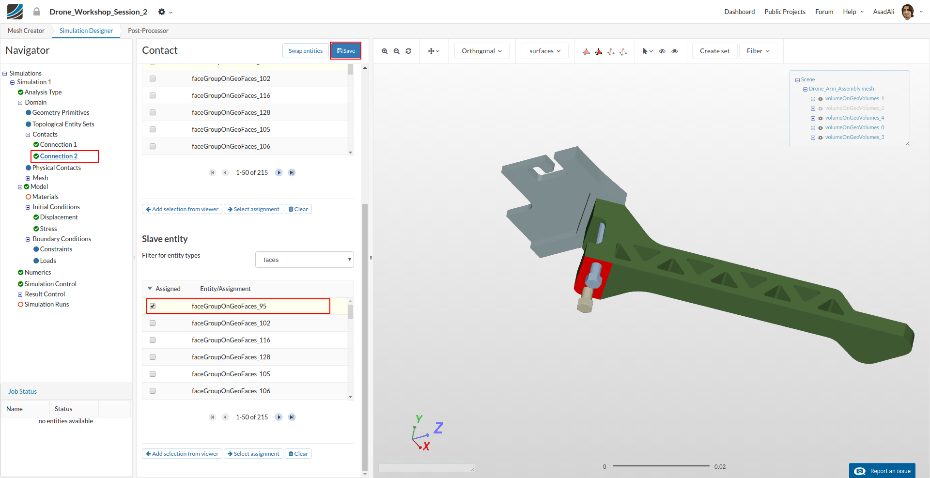Click the Swap entities button
930x478 pixels.
point(305,51)
